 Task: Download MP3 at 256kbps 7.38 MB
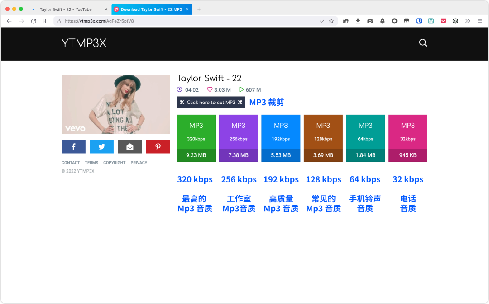pyautogui.click(x=239, y=138)
